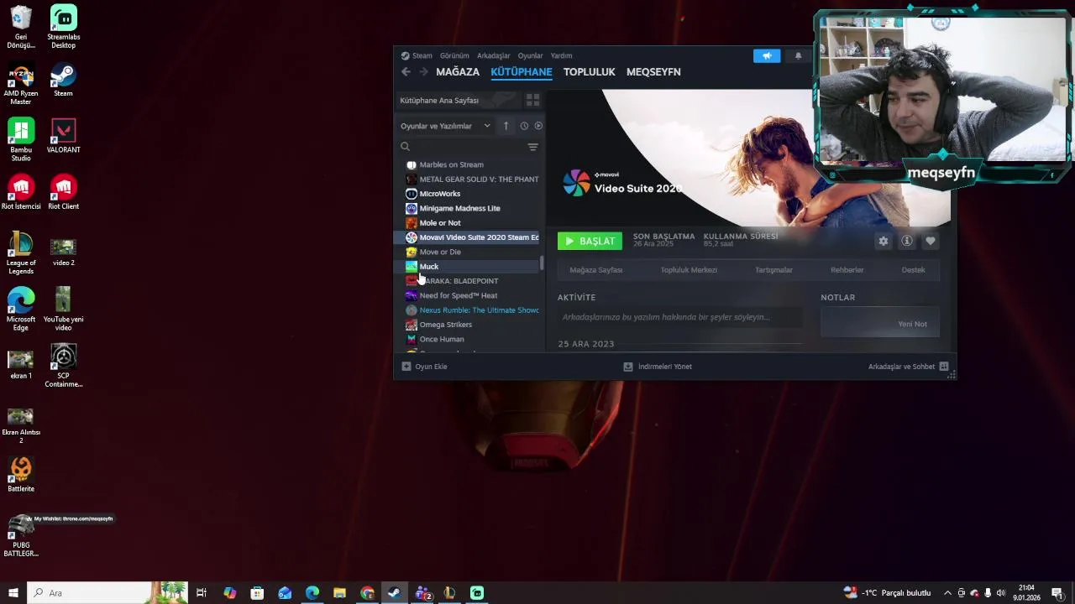Click the library list scrollbar
Screen dimensions: 1075x604
[542, 263]
